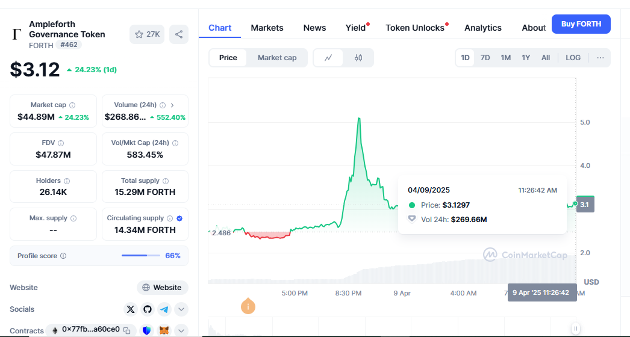Set the chart range to 7D
The height and width of the screenshot is (337, 630).
tap(485, 58)
